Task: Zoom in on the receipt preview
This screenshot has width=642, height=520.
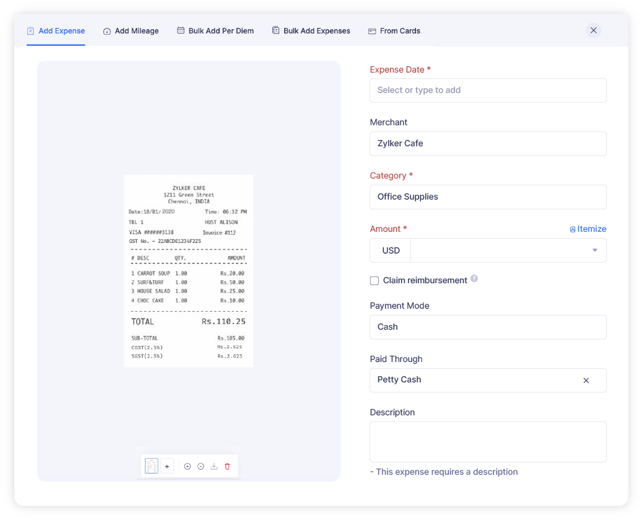Action: [x=188, y=466]
